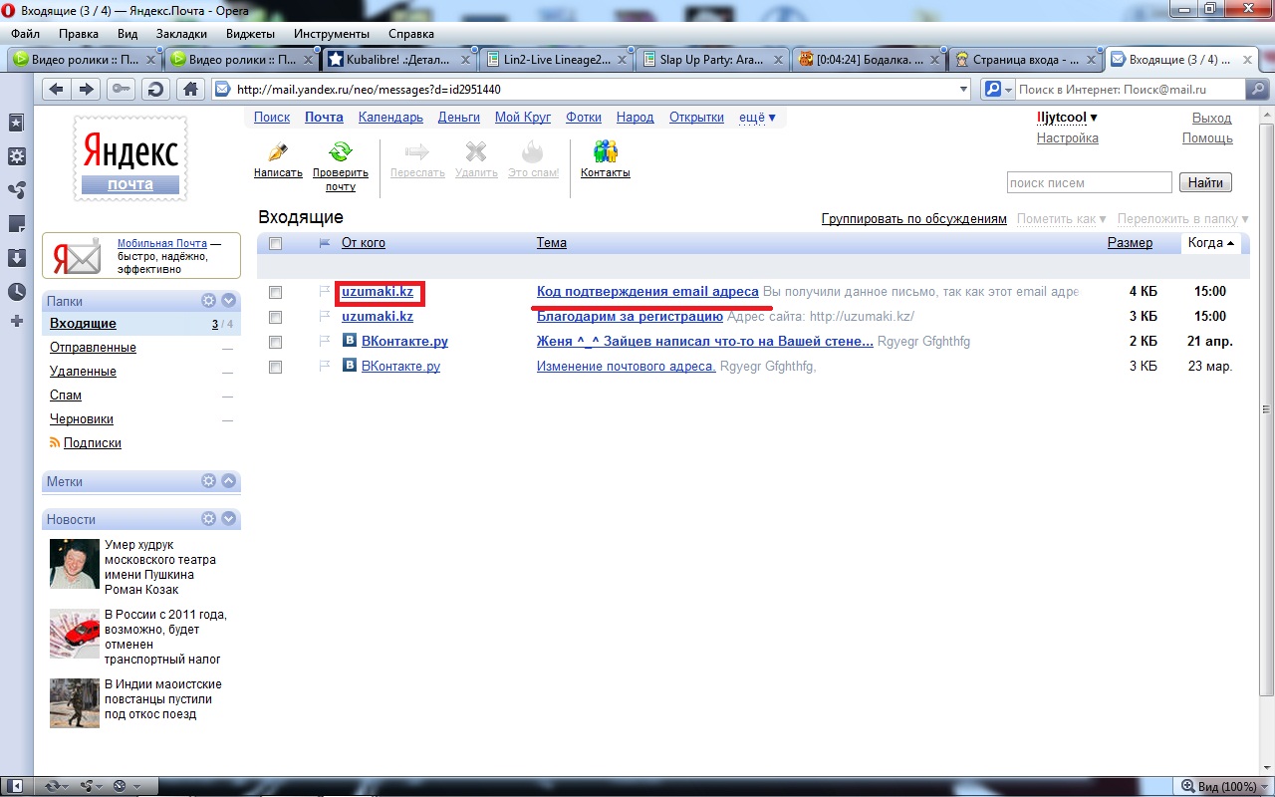Open the address bar history dropdown arrow

click(962, 90)
